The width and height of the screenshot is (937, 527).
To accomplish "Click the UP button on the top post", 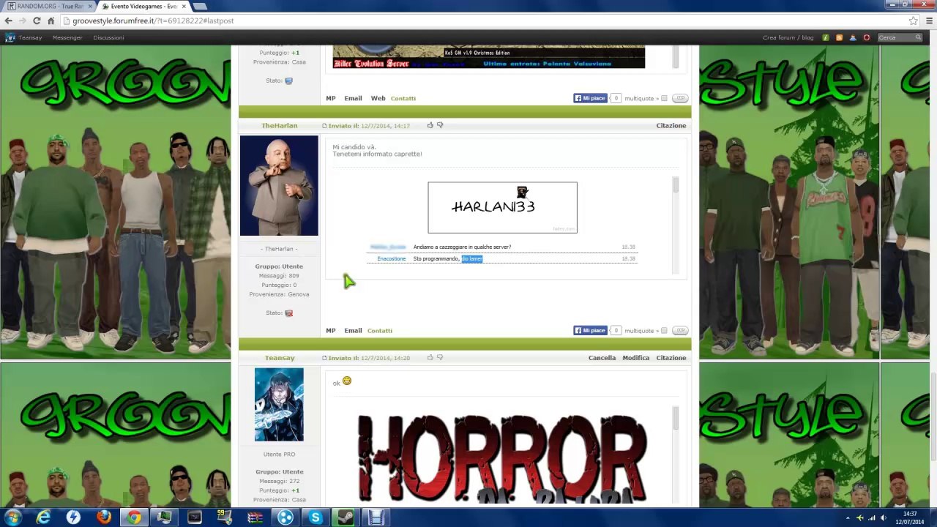I will 680,98.
